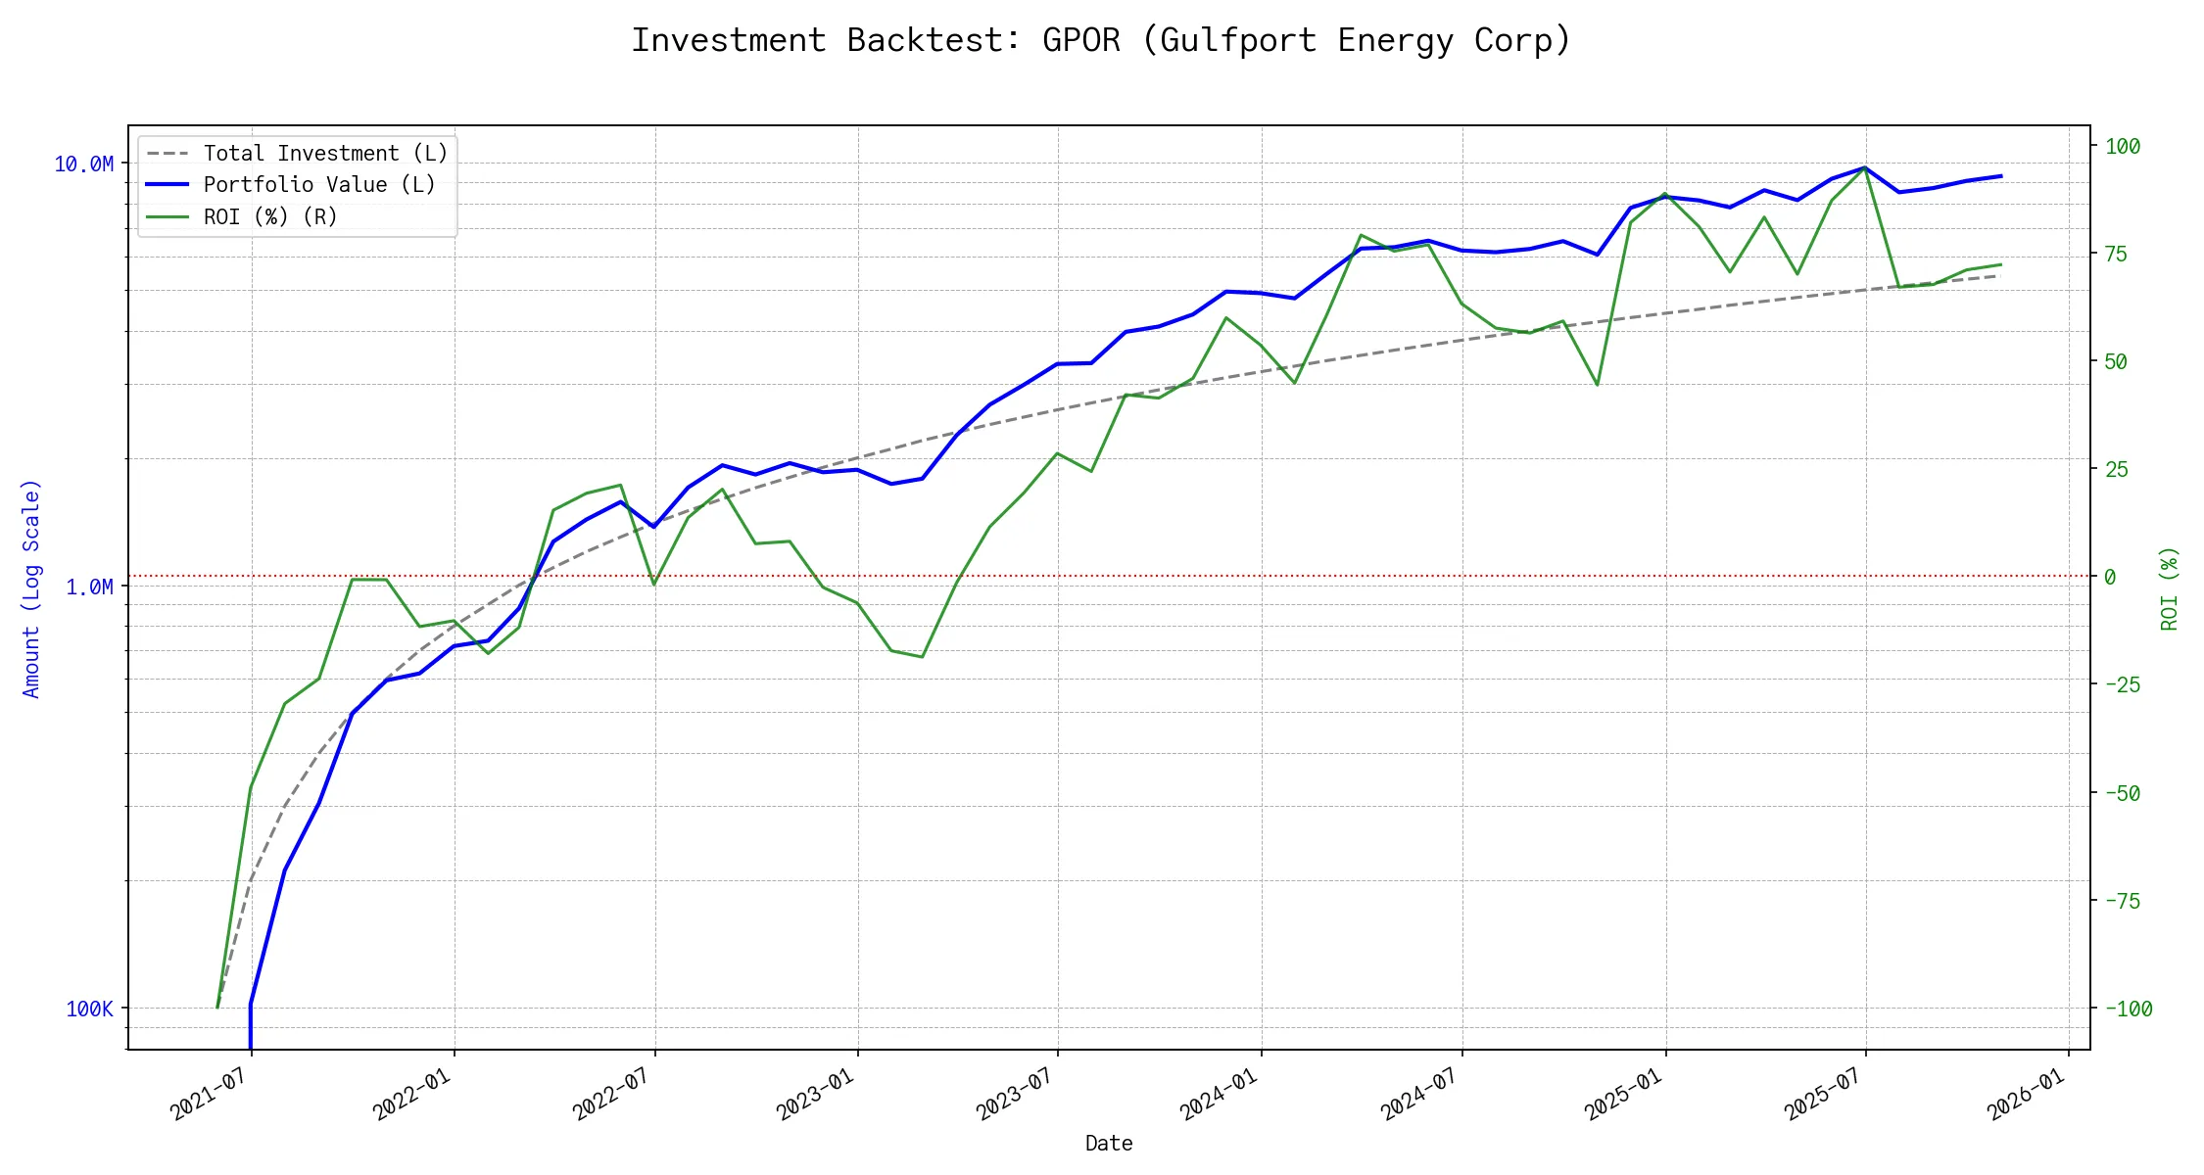The width and height of the screenshot is (2204, 1175).
Task: Click the Total Investment legend entry
Action: (x=324, y=154)
